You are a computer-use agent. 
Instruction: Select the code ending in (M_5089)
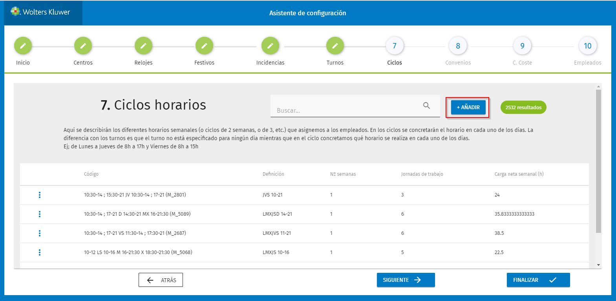point(137,214)
